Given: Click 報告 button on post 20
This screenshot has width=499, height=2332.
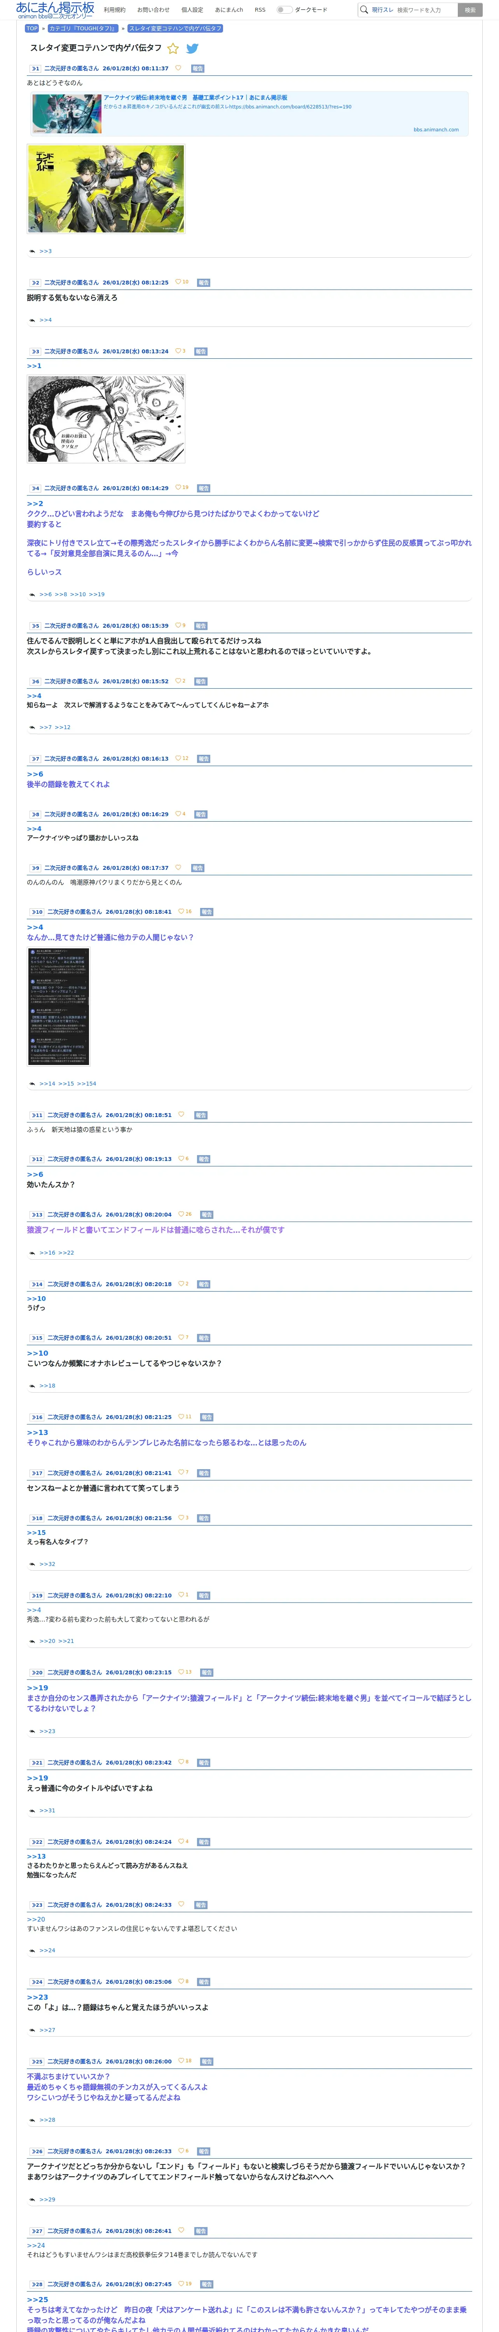Looking at the screenshot, I should pos(206,1672).
